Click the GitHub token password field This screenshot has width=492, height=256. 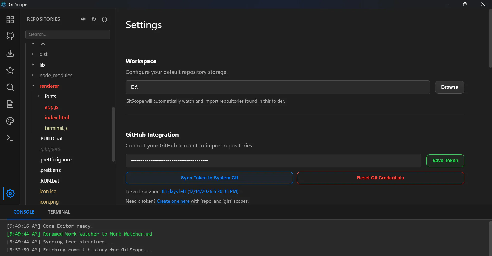(x=273, y=161)
